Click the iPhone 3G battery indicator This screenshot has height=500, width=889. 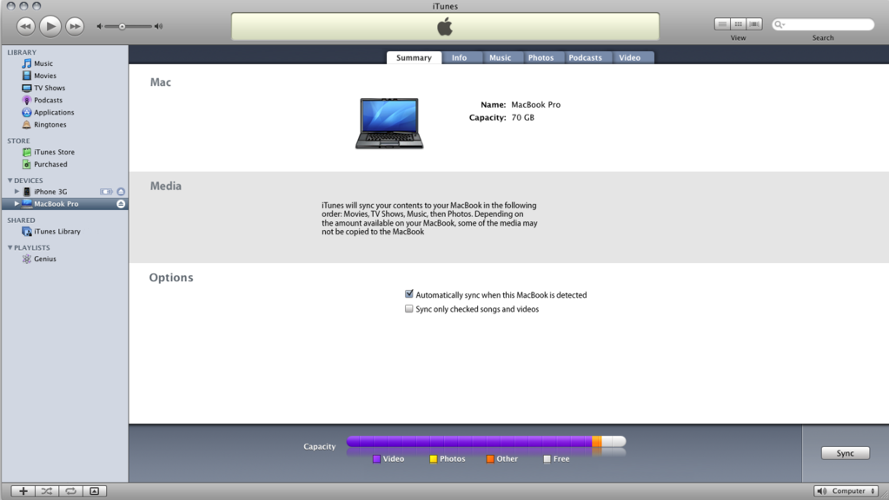coord(106,191)
